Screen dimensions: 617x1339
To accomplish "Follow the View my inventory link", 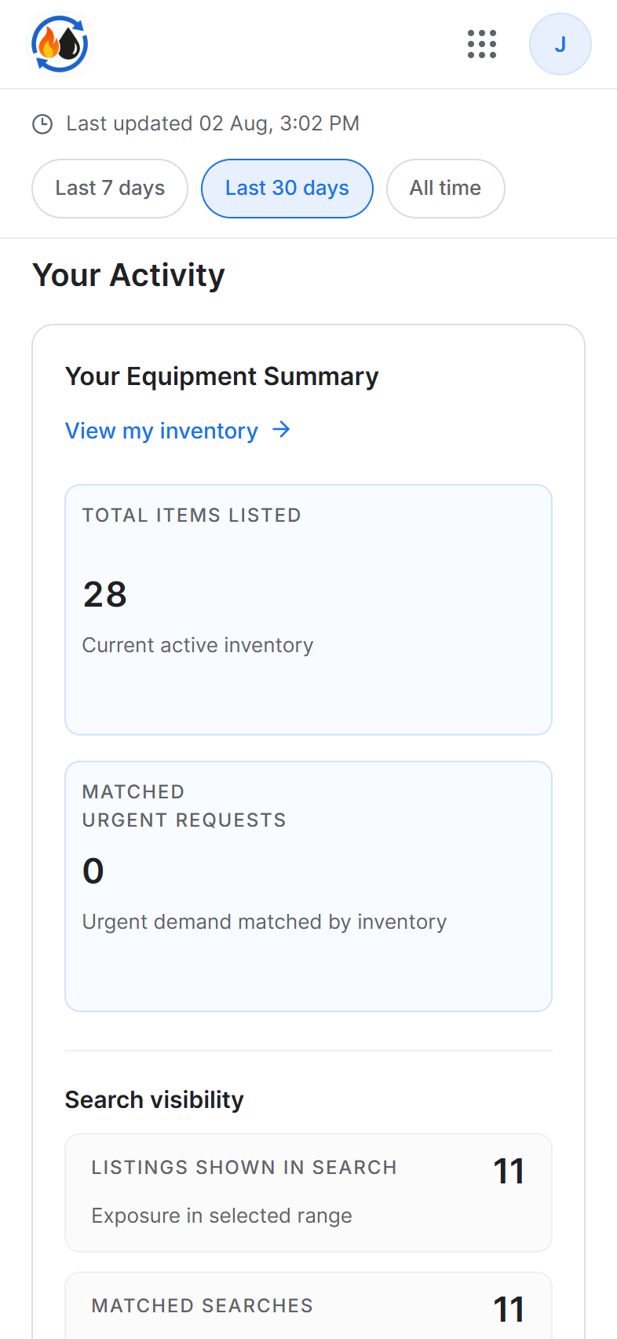I will coord(162,431).
